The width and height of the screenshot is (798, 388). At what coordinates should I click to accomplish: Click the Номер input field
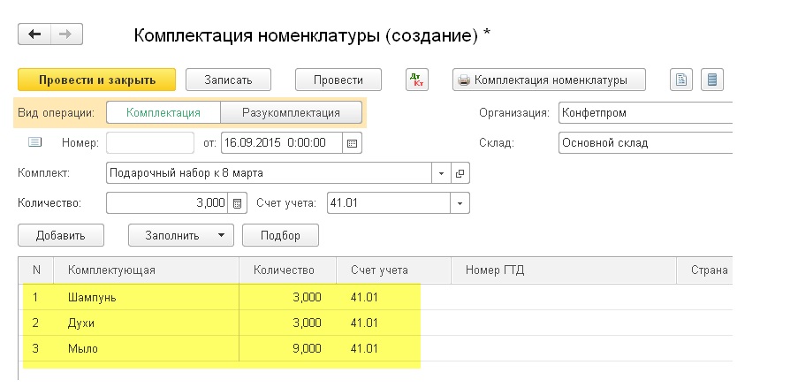[150, 143]
